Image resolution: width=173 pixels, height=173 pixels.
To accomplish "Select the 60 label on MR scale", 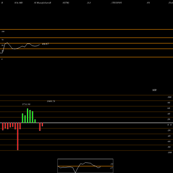I will 169,108.
